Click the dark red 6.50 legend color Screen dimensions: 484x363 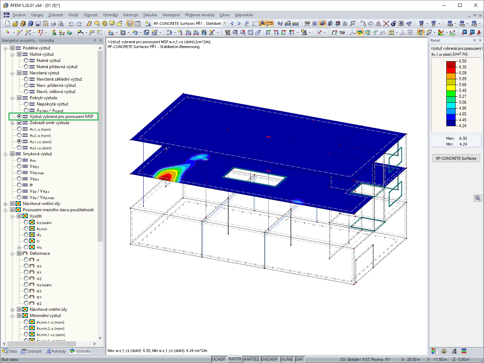point(451,64)
